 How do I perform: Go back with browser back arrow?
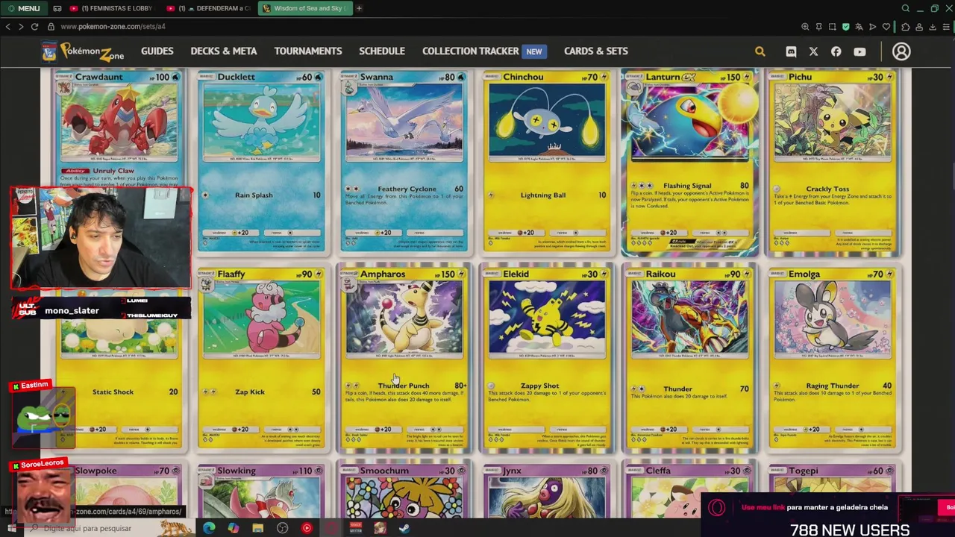7,26
